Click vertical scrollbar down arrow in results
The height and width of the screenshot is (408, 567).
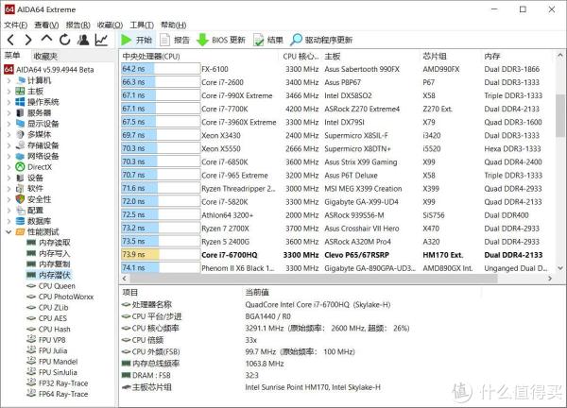pyautogui.click(x=560, y=268)
